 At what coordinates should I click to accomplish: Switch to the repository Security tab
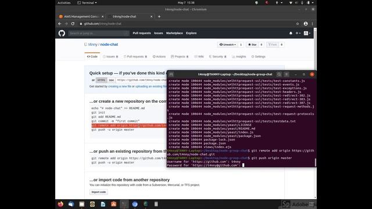pyautogui.click(x=217, y=57)
